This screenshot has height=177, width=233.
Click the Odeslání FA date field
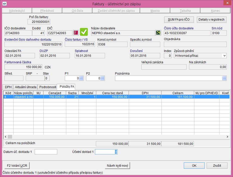point(20,55)
